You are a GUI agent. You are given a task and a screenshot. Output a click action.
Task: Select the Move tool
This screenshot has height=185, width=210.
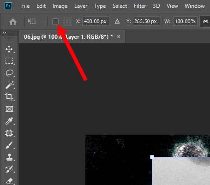(9, 49)
